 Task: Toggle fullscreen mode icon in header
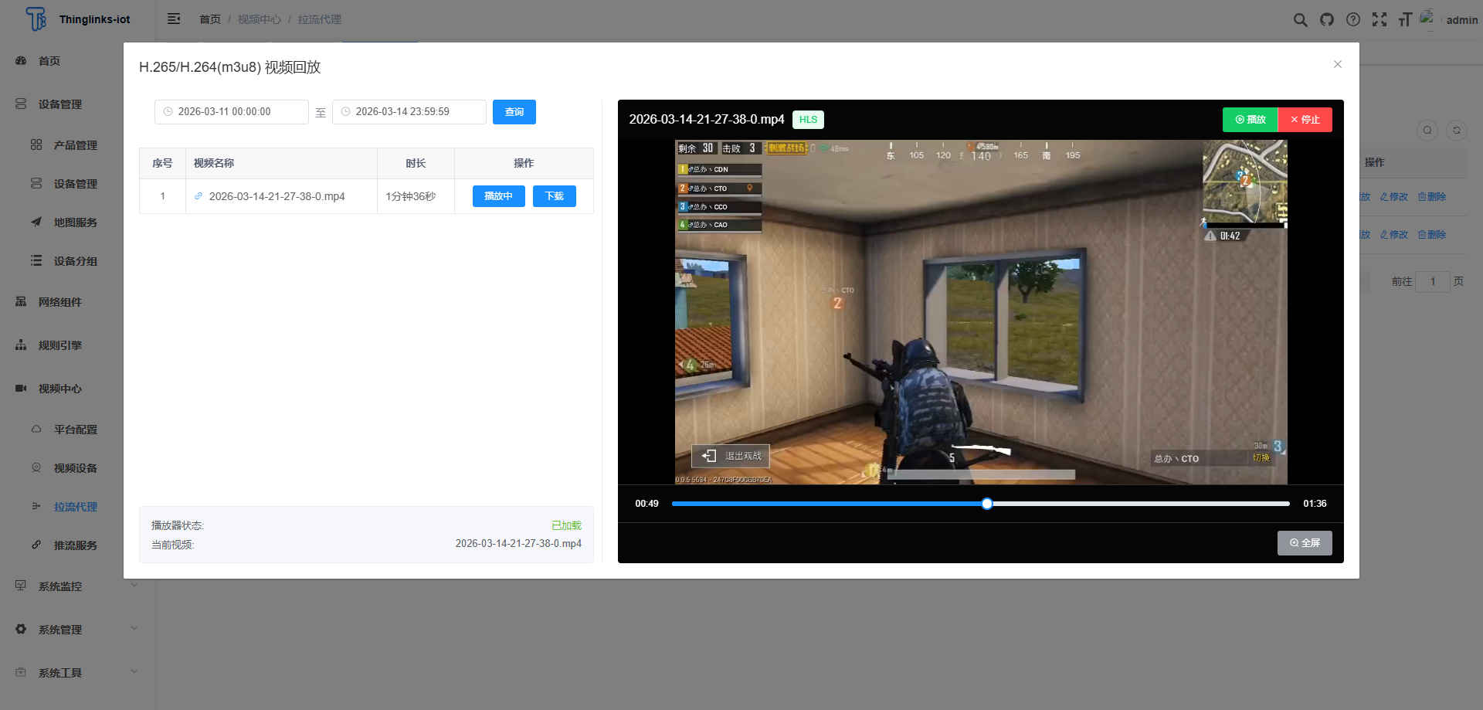pyautogui.click(x=1379, y=20)
